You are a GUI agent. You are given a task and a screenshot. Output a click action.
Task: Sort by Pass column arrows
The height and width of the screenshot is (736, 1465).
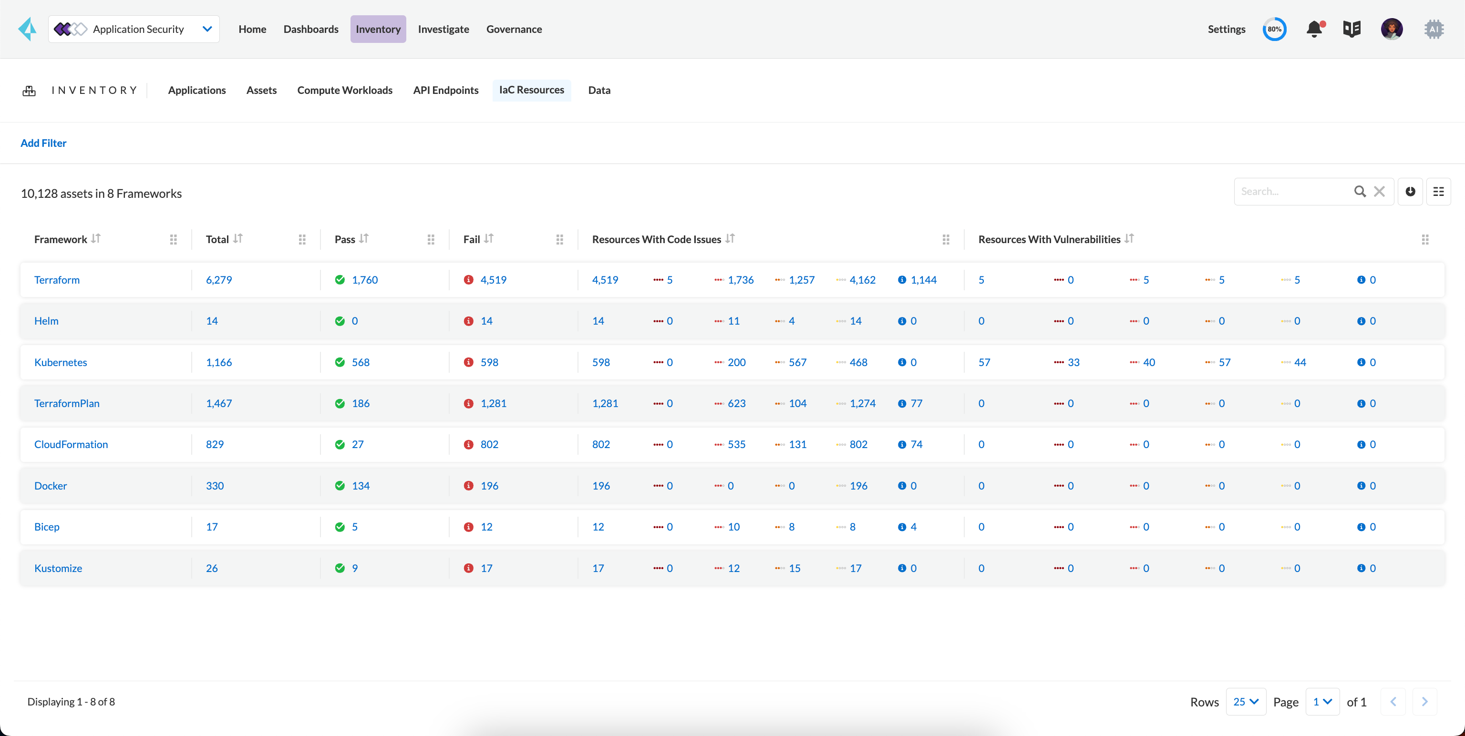[x=364, y=239]
